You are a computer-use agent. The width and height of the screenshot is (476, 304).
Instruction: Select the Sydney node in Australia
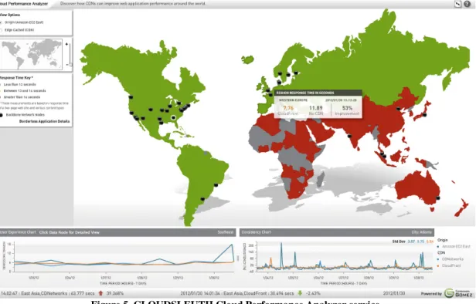437,198
